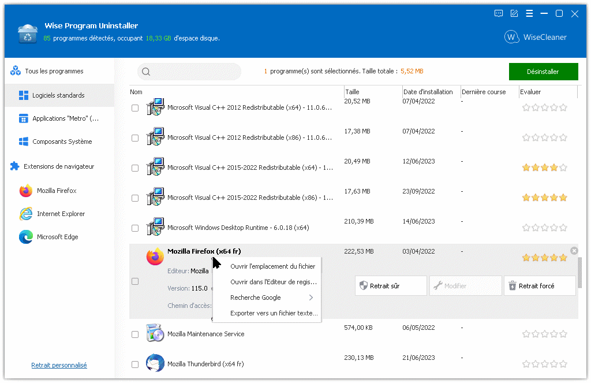Click the Visual C++ 2012 x64 installer icon
The width and height of the screenshot is (591, 383).
155,107
